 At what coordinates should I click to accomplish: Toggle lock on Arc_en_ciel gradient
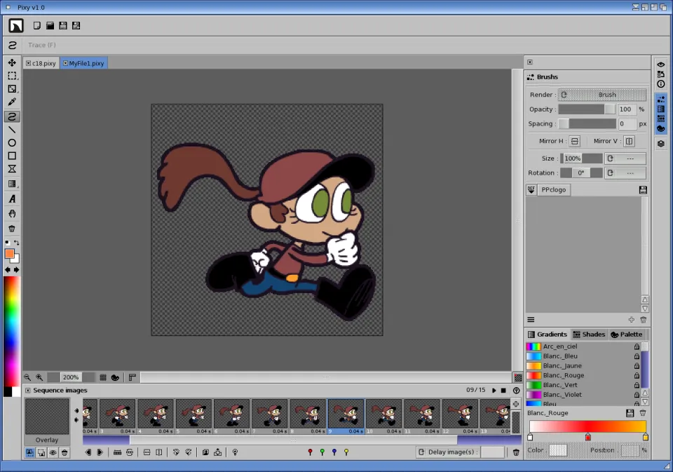tap(637, 346)
